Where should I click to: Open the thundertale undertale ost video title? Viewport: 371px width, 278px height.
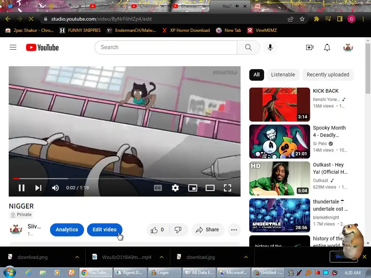pos(330,205)
